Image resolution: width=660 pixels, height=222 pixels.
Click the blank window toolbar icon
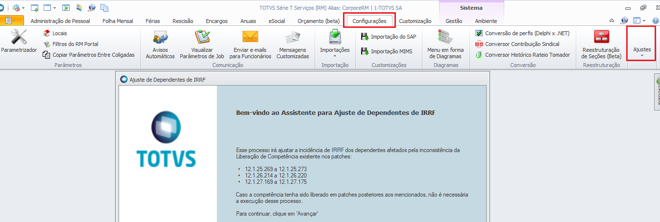pos(47,8)
